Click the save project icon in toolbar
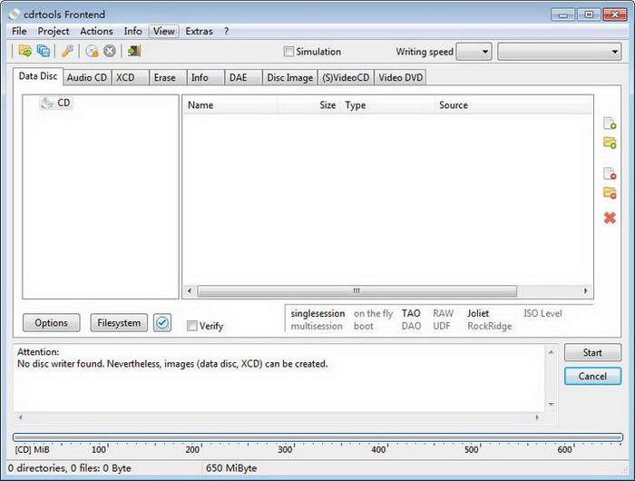The width and height of the screenshot is (635, 481). pyautogui.click(x=44, y=51)
